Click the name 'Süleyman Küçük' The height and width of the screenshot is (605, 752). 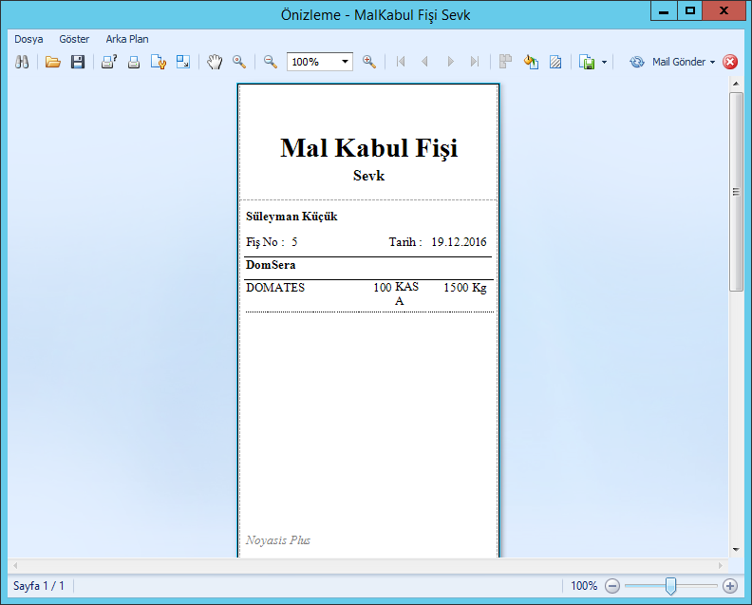[291, 217]
